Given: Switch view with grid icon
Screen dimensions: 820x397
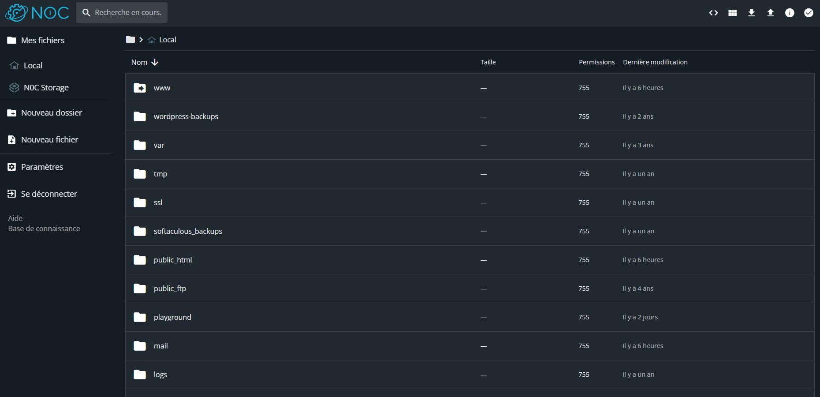Looking at the screenshot, I should 733,13.
